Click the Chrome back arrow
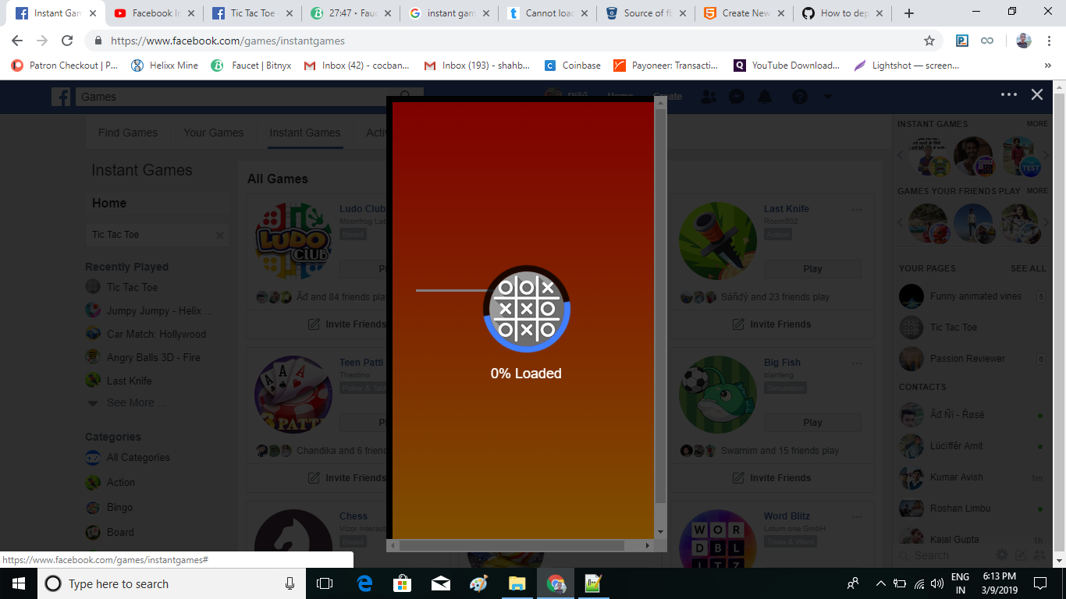Screen dimensions: 1066x599 [x=17, y=41]
